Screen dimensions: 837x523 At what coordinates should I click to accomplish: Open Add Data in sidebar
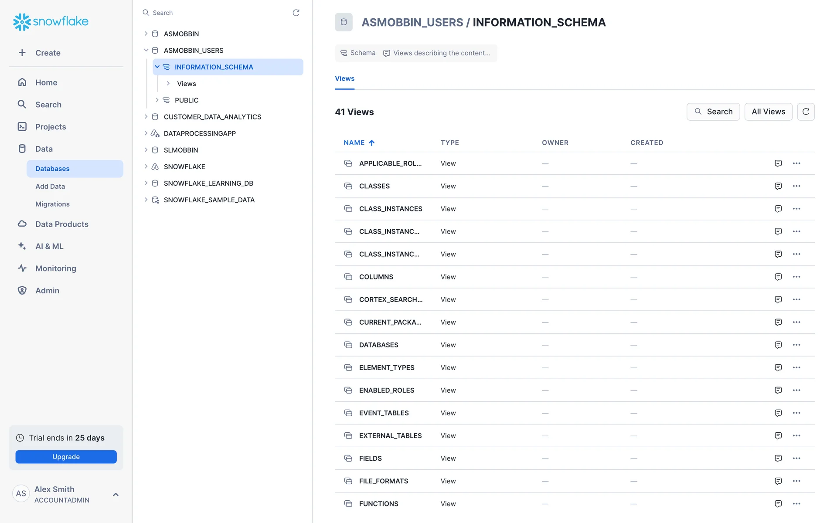tap(50, 186)
